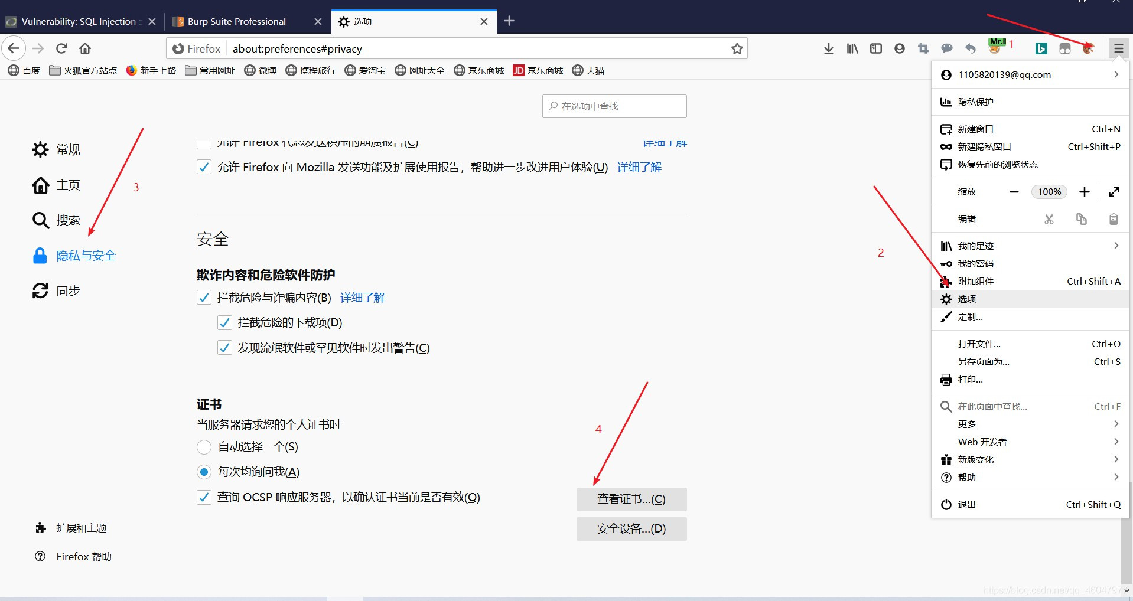Choose 新建隐私窗口 menu entry

(1030, 146)
